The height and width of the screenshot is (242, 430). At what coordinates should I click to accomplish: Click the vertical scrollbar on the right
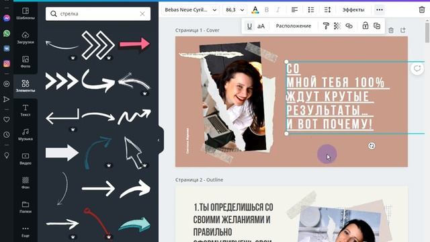point(427,32)
